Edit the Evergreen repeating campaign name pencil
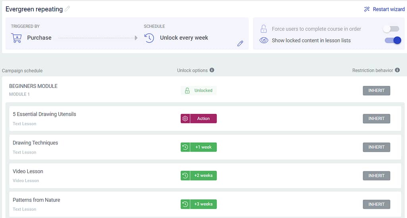 67,9
